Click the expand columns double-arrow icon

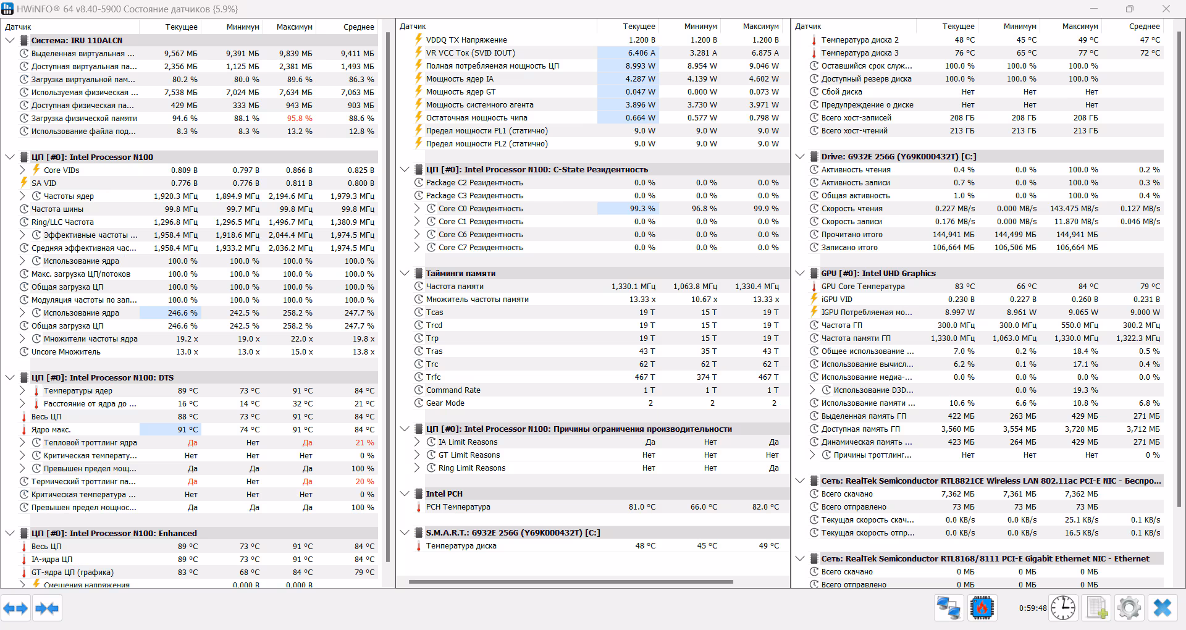coord(15,608)
